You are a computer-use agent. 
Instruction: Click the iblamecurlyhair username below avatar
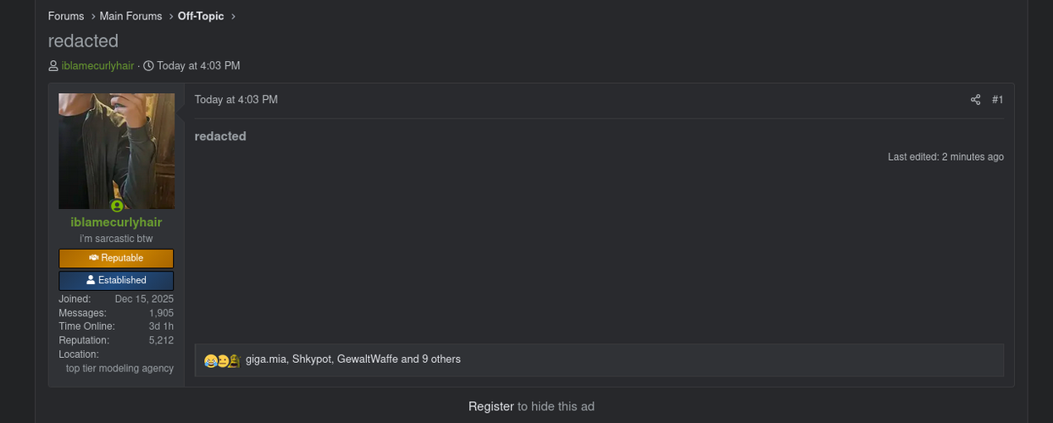coord(116,222)
